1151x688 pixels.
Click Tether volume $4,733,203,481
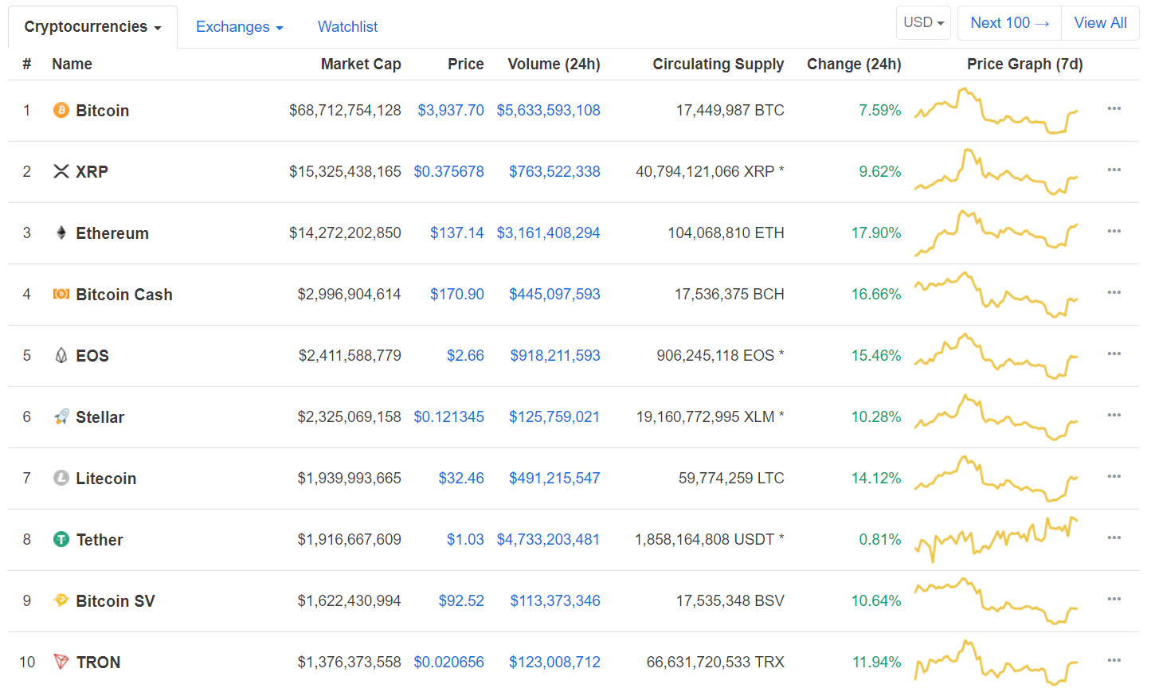click(549, 540)
